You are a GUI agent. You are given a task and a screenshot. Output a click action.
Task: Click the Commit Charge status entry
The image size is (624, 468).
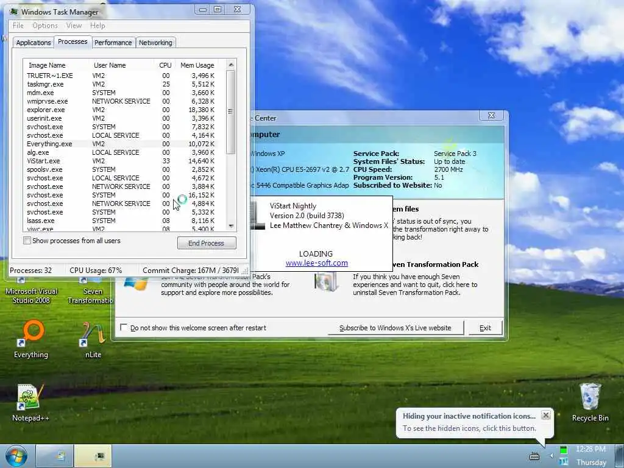[191, 270]
